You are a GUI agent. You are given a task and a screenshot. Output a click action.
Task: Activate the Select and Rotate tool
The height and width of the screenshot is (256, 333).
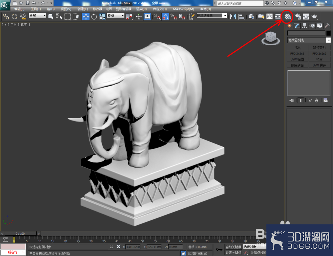pyautogui.click(x=94, y=17)
